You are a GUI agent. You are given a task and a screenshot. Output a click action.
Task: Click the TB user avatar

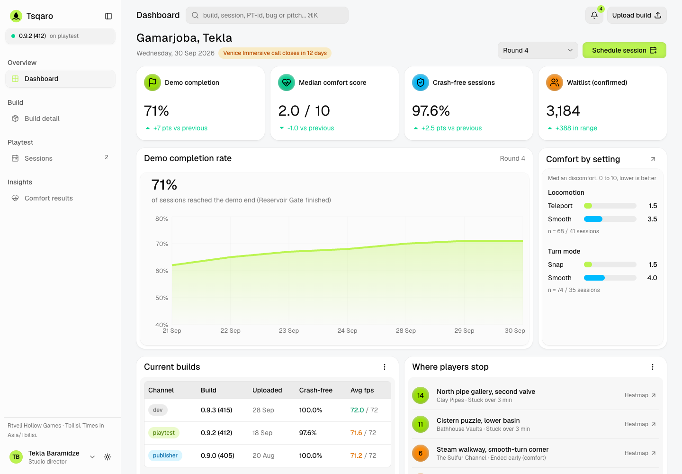click(16, 457)
